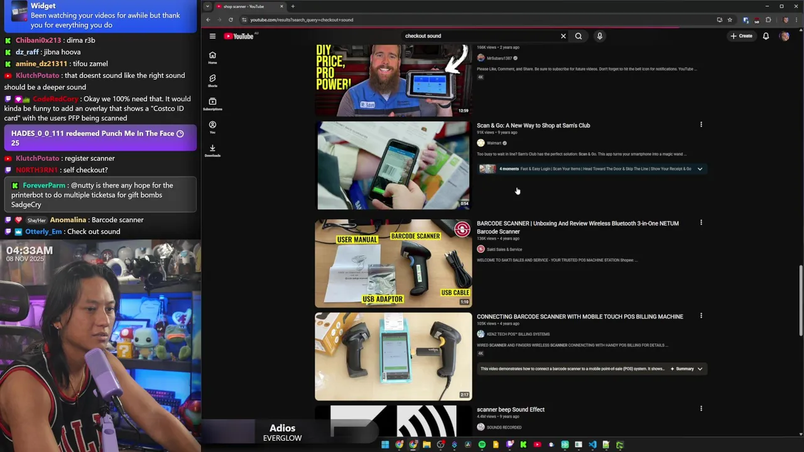Click the mobile POS billing machine thumbnail
Image resolution: width=804 pixels, height=452 pixels.
[x=393, y=357]
